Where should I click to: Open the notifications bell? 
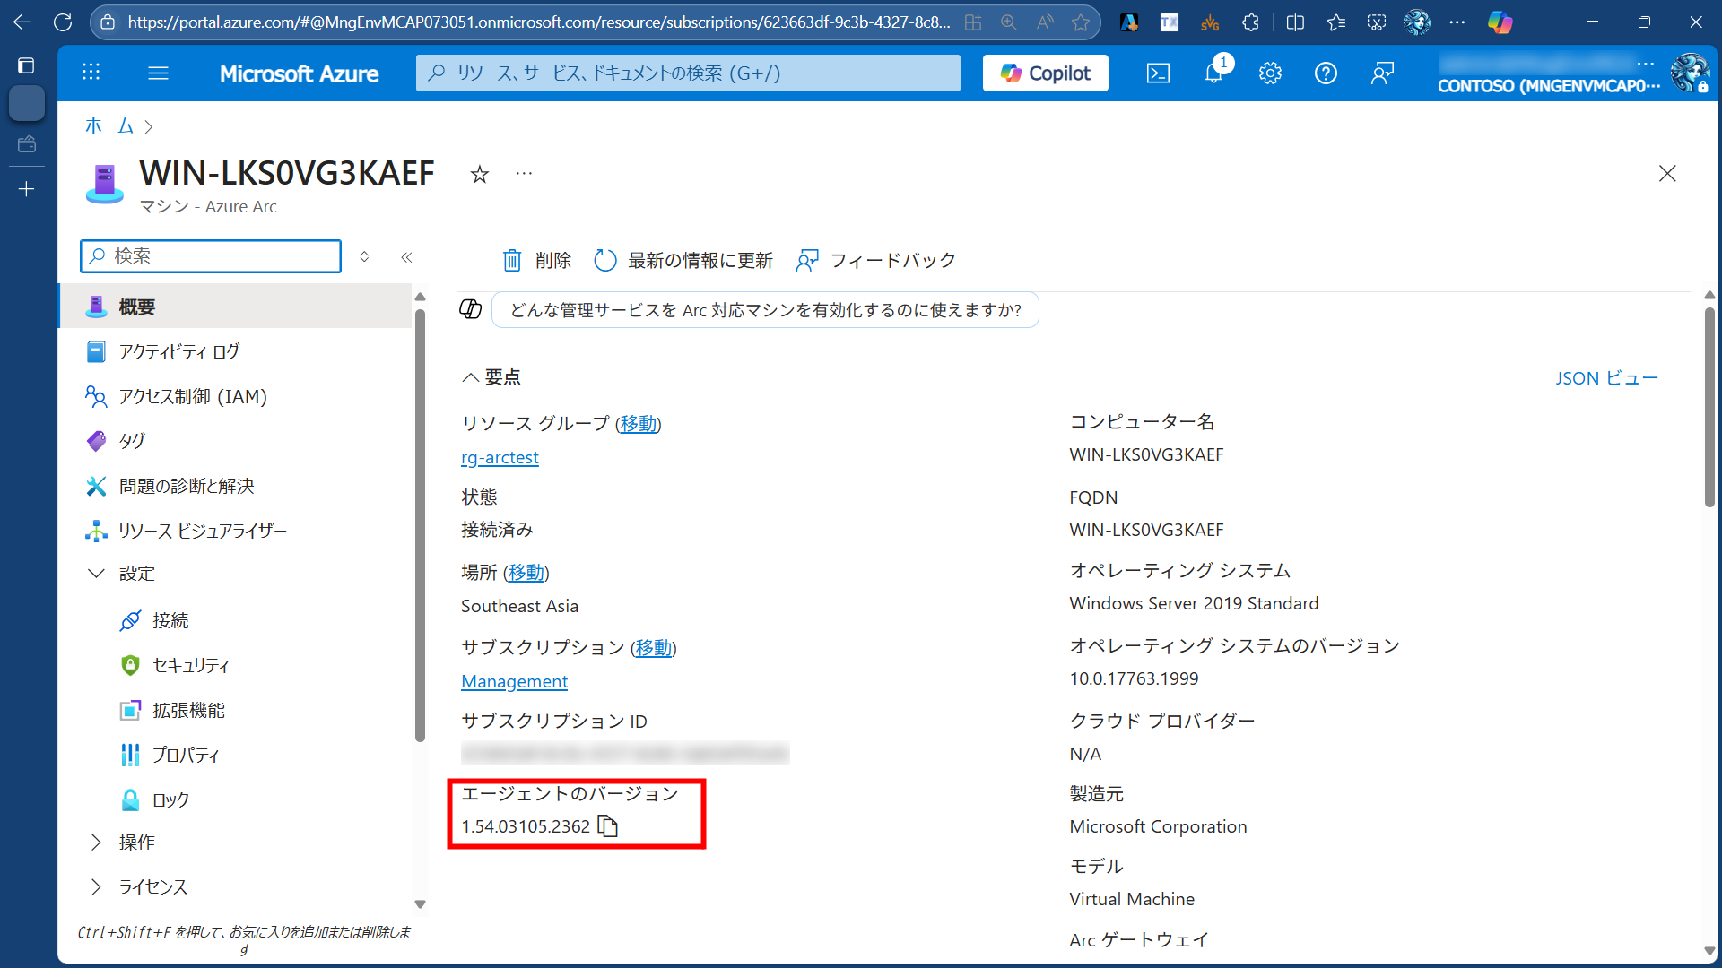pyautogui.click(x=1213, y=73)
